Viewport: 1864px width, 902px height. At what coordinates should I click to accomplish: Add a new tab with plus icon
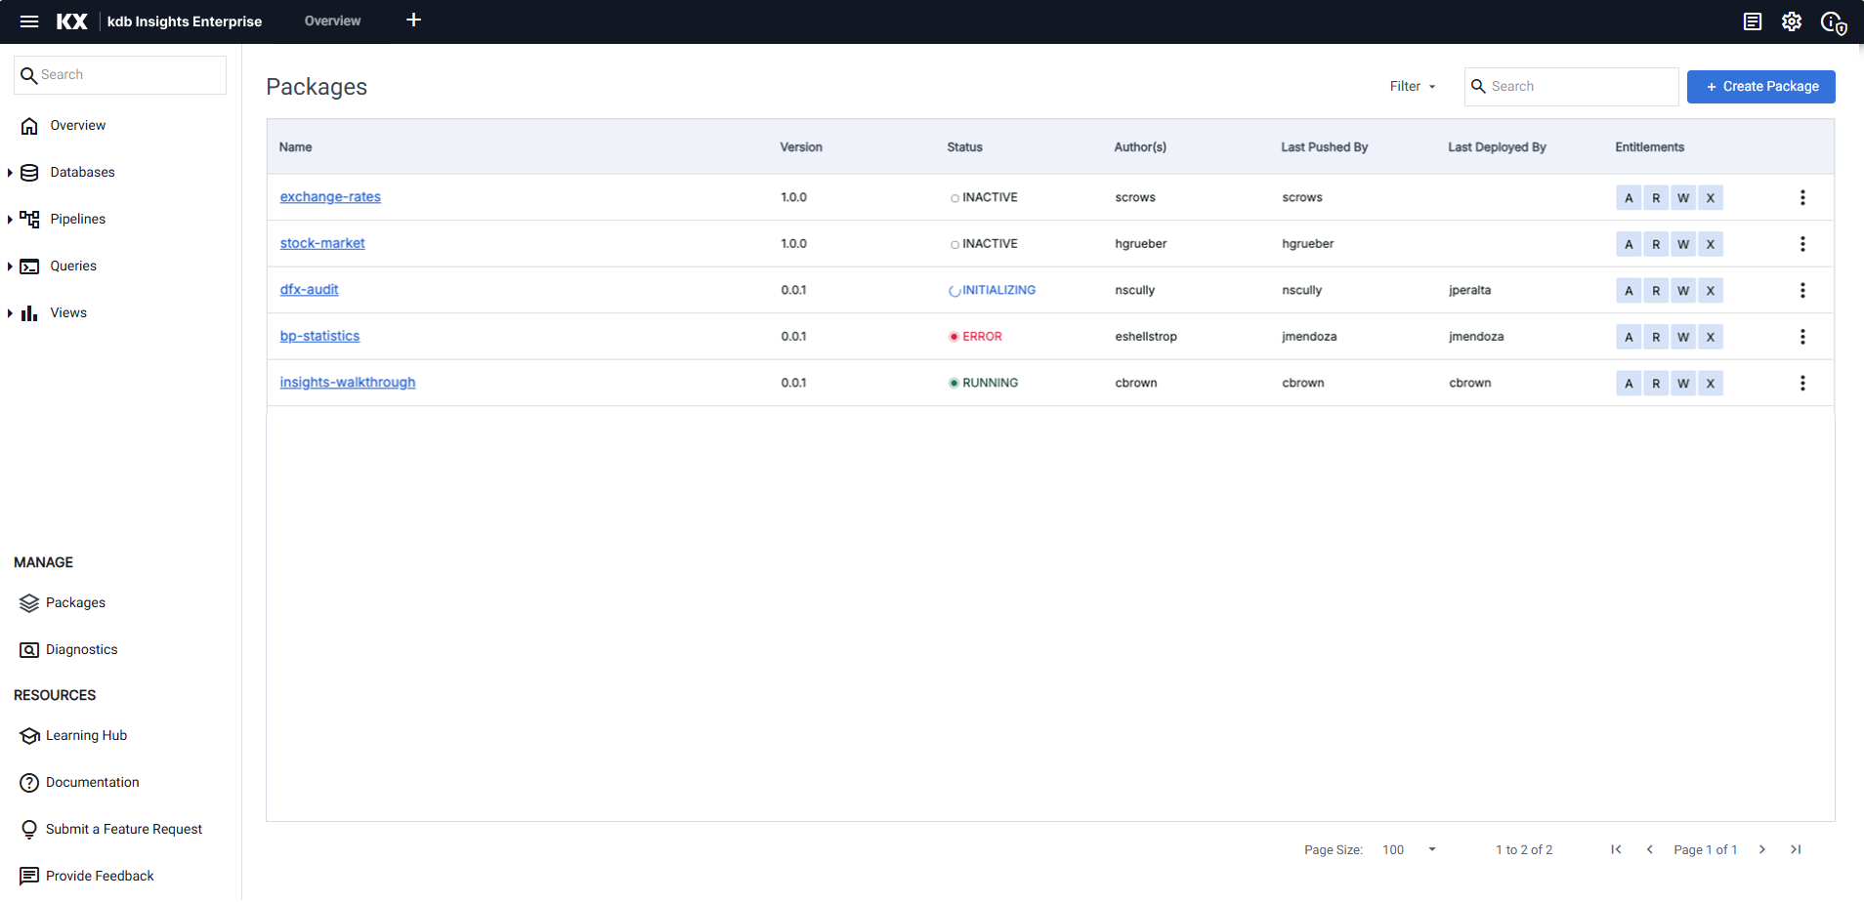[413, 20]
